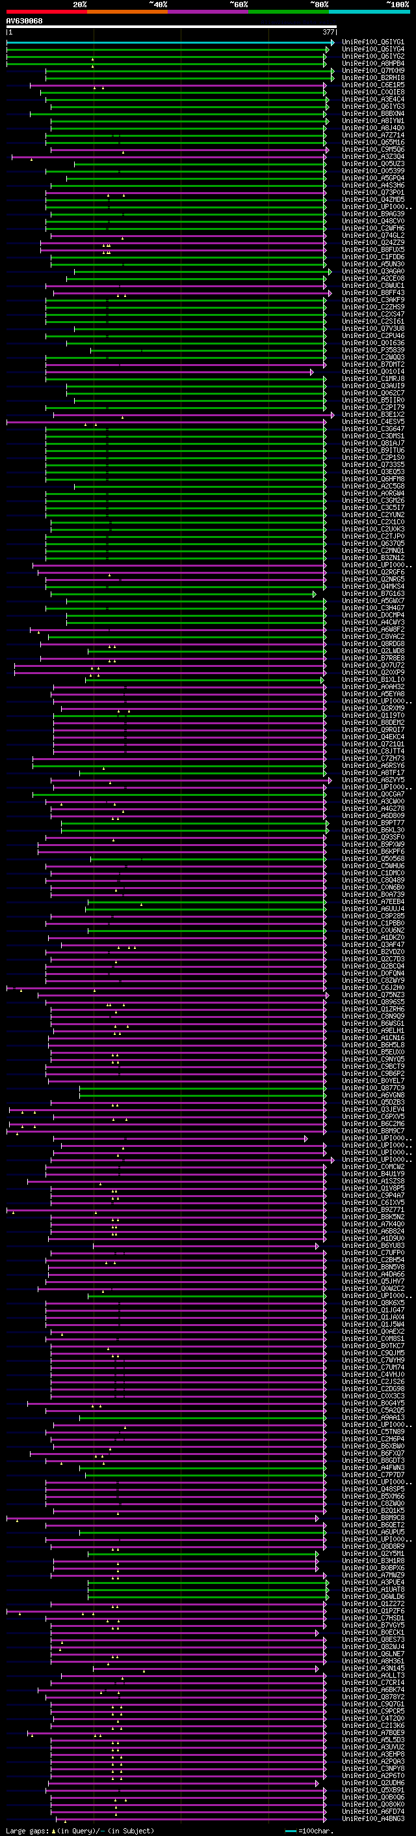Viewport: 416px width, 1836px height.
Task: Click hit label UniRef100_C9B6P2
Action: pyautogui.click(x=373, y=1074)
